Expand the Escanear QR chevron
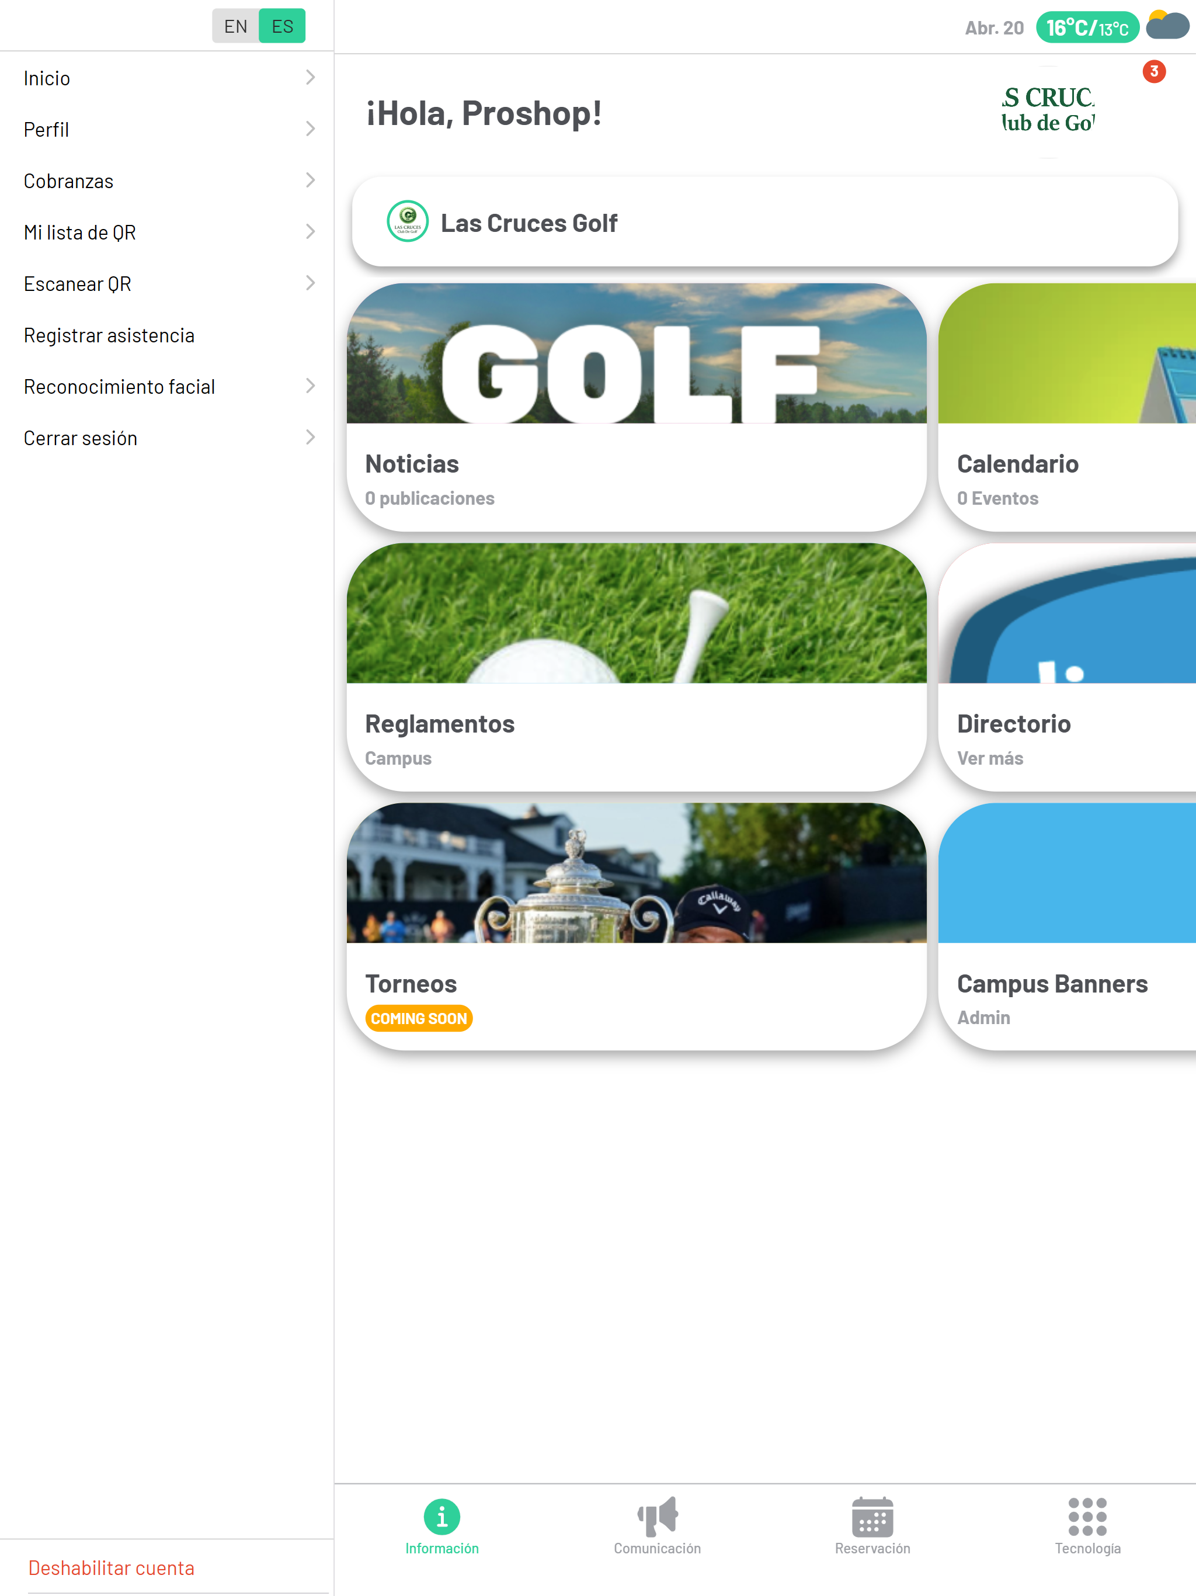 click(x=310, y=283)
